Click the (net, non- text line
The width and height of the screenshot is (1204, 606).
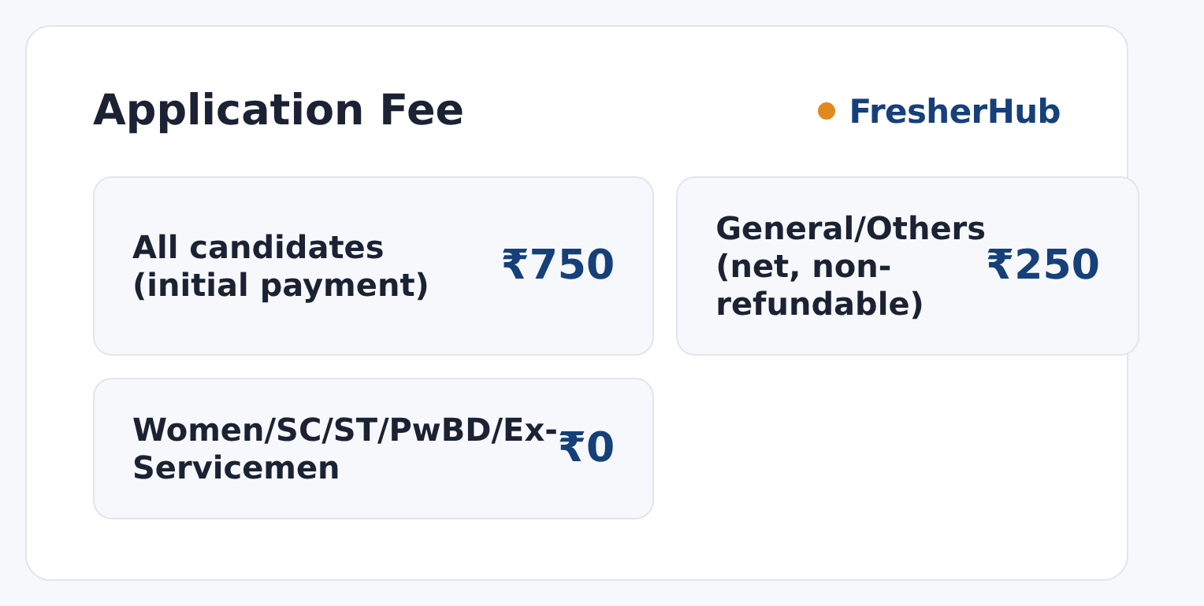pos(803,267)
